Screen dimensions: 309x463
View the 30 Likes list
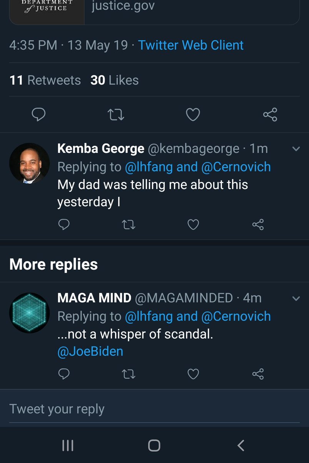pos(114,80)
